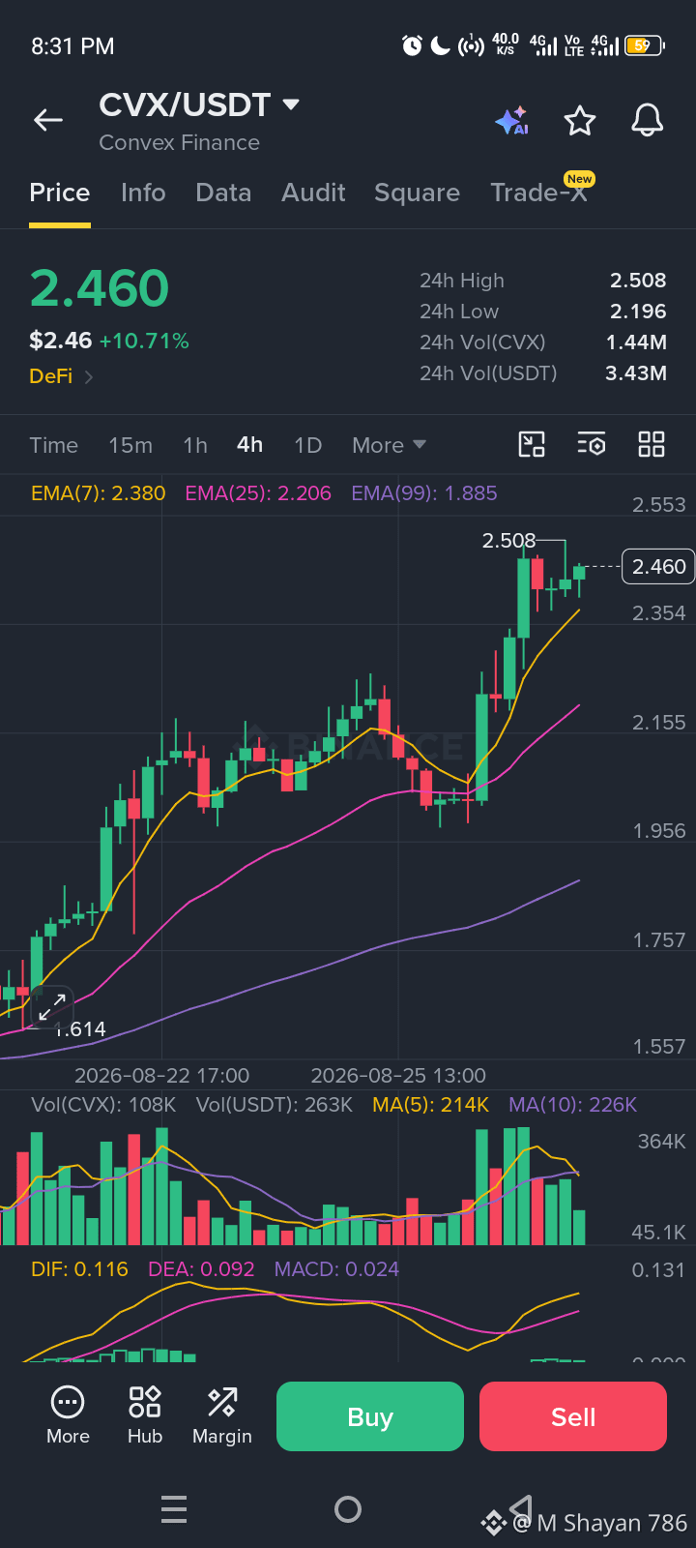Screen dimensions: 696x1548
Task: Tap the +10.71% change percentage
Action: click(144, 341)
